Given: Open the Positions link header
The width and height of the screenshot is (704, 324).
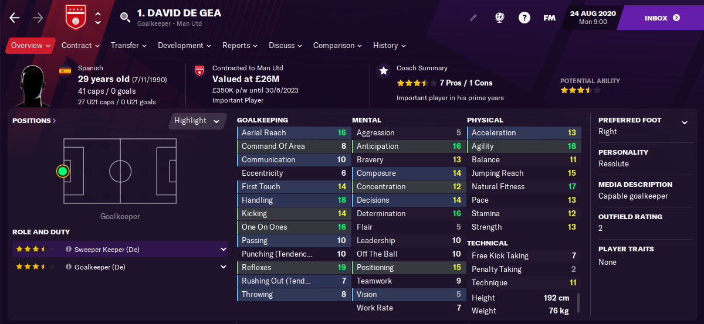Looking at the screenshot, I should pyautogui.click(x=34, y=121).
